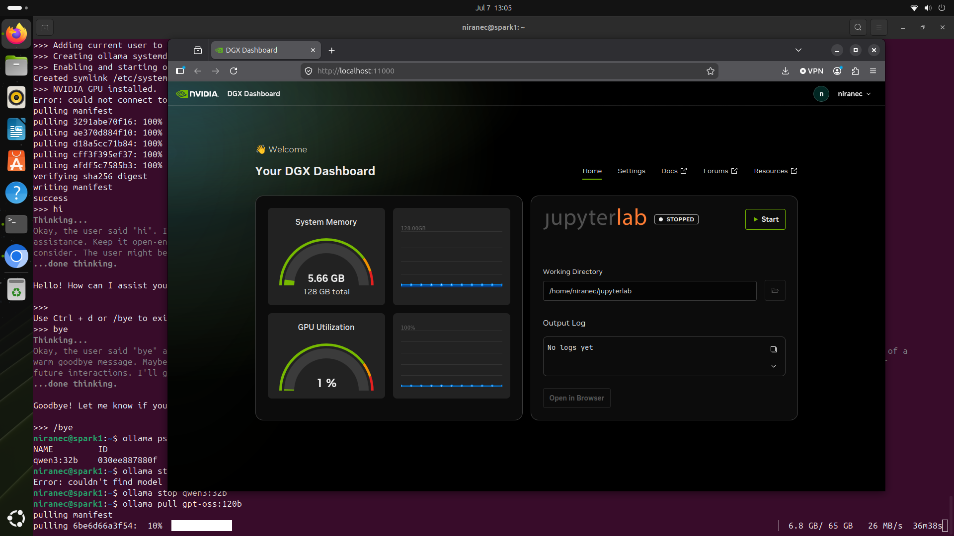This screenshot has width=954, height=536.
Task: Open the niranec user dropdown
Action: coord(854,94)
